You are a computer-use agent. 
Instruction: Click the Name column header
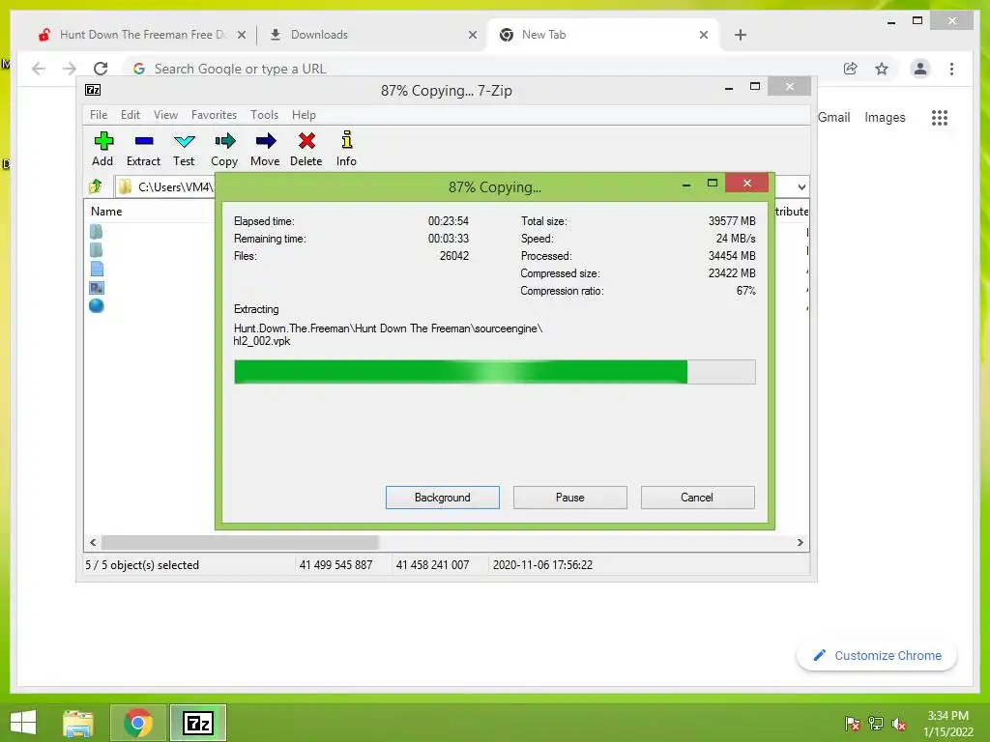tap(106, 212)
